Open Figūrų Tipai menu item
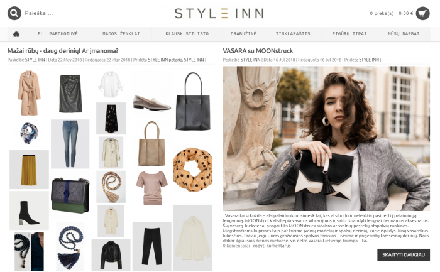 point(349,34)
